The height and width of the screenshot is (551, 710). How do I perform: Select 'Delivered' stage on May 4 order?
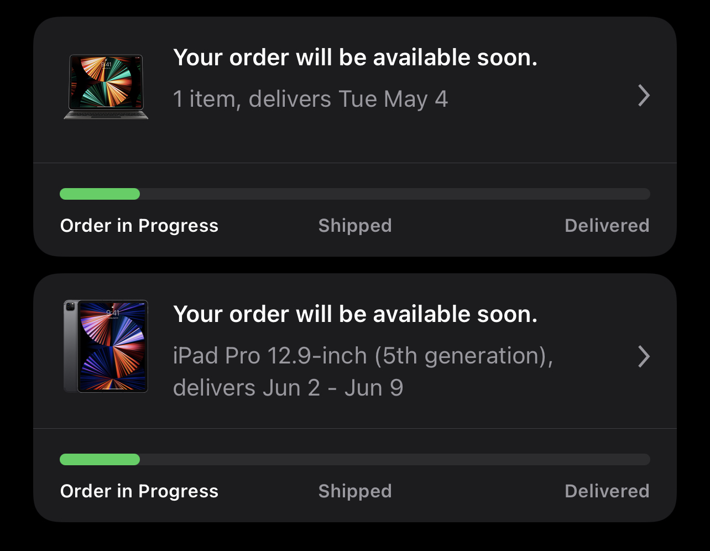607,226
